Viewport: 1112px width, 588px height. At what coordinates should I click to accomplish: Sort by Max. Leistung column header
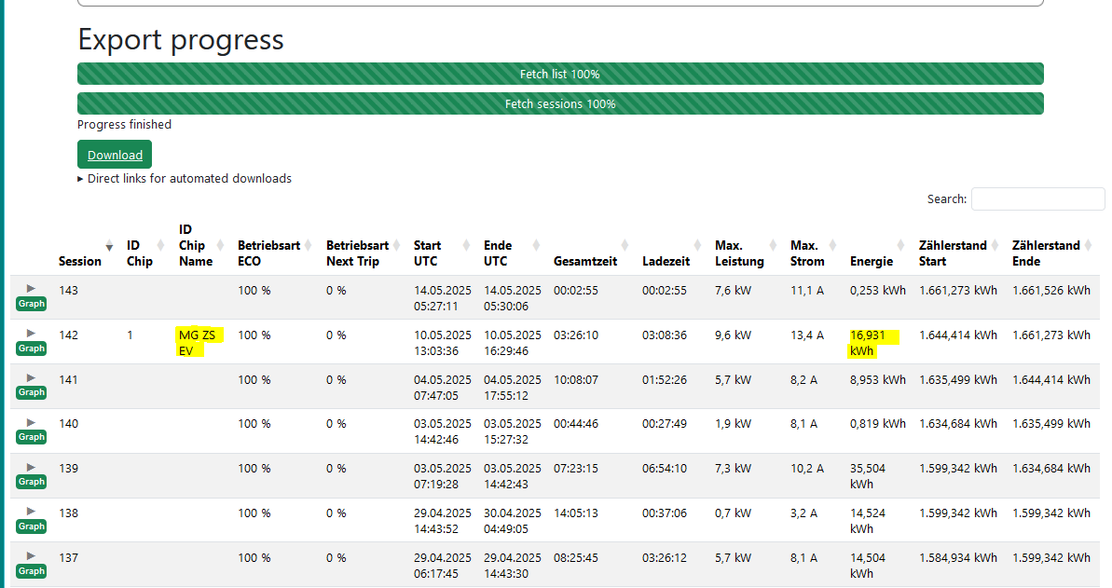[x=739, y=253]
